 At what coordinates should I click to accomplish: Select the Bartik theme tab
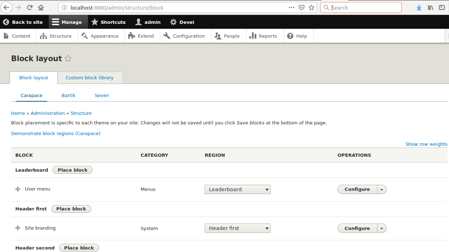click(x=68, y=96)
